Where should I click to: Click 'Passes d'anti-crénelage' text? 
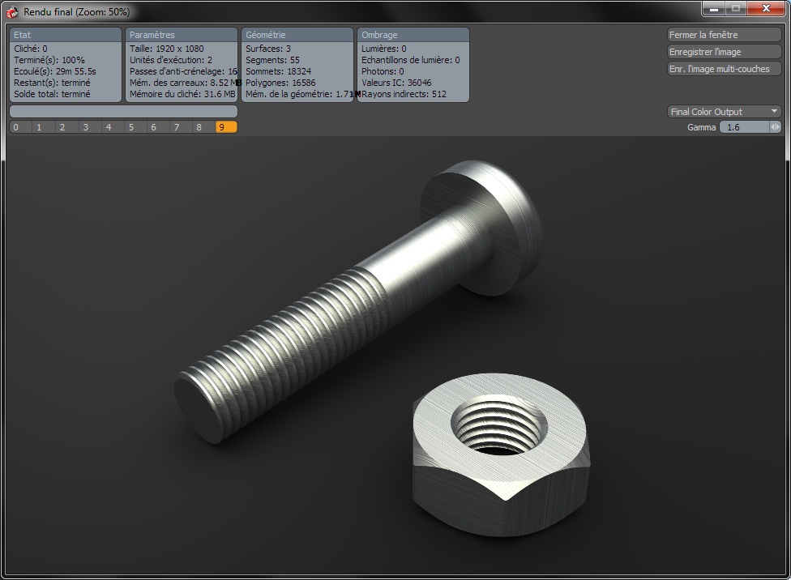point(183,71)
